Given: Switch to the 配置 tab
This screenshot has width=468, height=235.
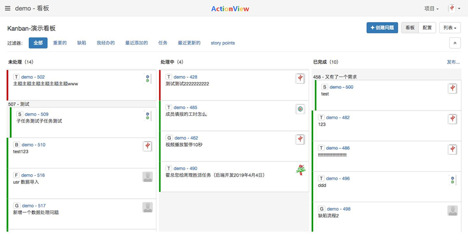Looking at the screenshot, I should 427,27.
